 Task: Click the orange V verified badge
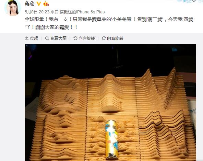(39, 4)
